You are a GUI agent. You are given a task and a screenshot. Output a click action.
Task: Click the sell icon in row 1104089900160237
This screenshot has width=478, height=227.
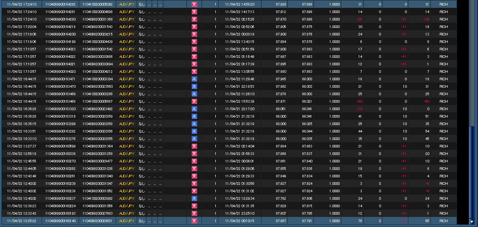click(194, 199)
